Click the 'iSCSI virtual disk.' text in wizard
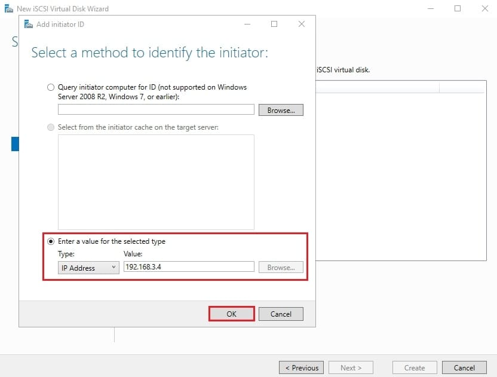This screenshot has height=377, width=497. coord(343,70)
